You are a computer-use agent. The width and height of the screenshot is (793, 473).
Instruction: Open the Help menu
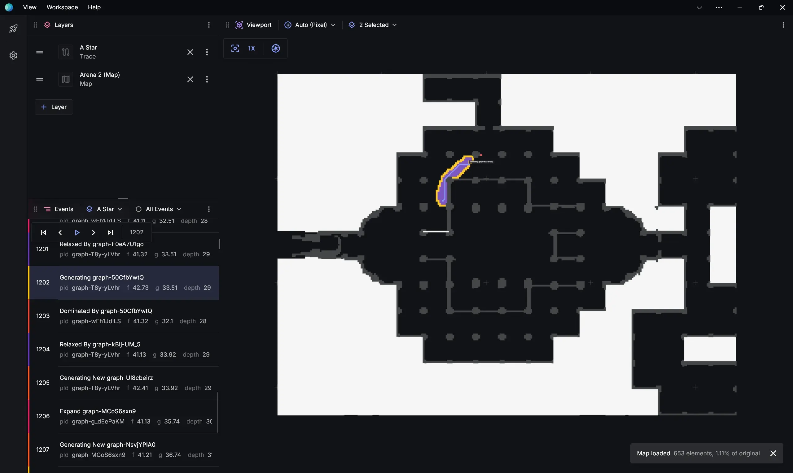click(94, 7)
